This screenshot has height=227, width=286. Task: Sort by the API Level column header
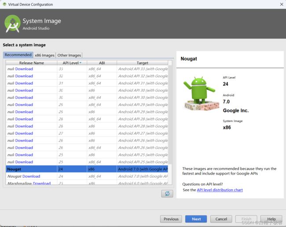(x=72, y=63)
